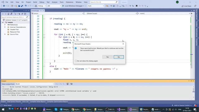Close the Microsoft Visual Studio dialog

[123, 44]
